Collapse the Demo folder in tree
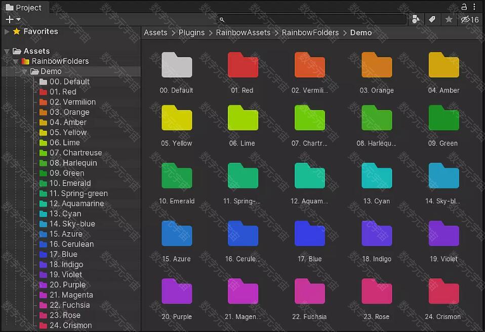The width and height of the screenshot is (485, 332). pos(24,71)
